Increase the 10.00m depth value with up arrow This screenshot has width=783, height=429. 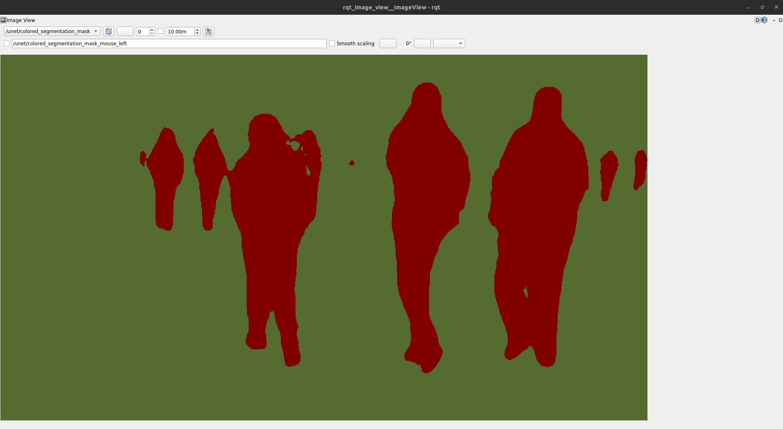pos(197,29)
